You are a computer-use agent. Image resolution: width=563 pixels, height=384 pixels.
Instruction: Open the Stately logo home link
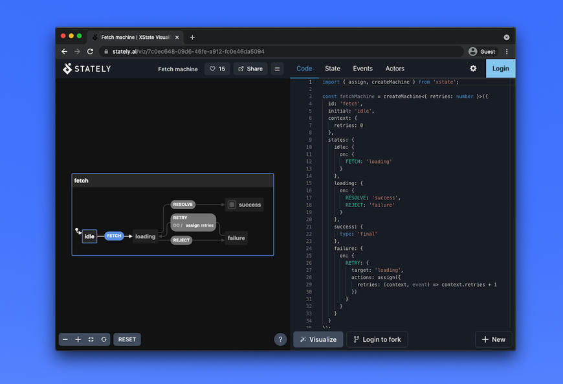[86, 69]
